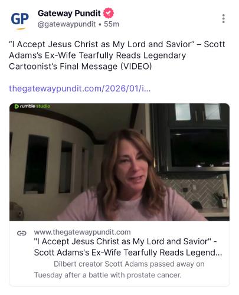Click "Tuesday after a battle with prostate cancer"
This screenshot has width=239, height=295.
pos(107,275)
